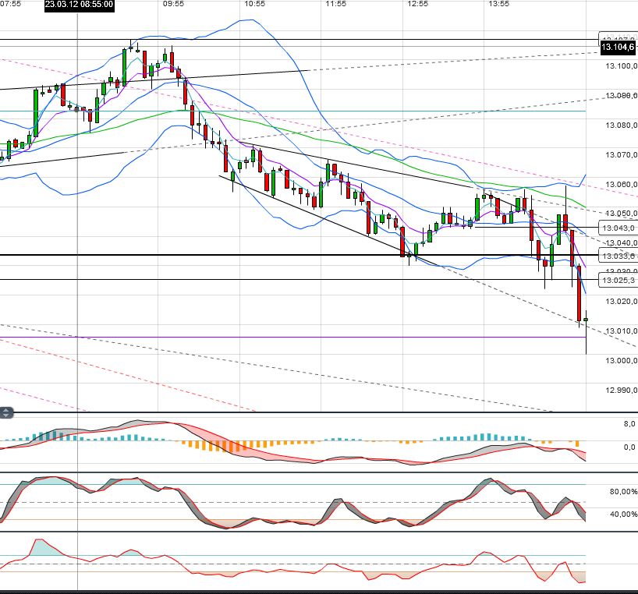Select the 13.043,0 horizontal level label
Viewport: 638px width, 594px height.
(x=618, y=228)
